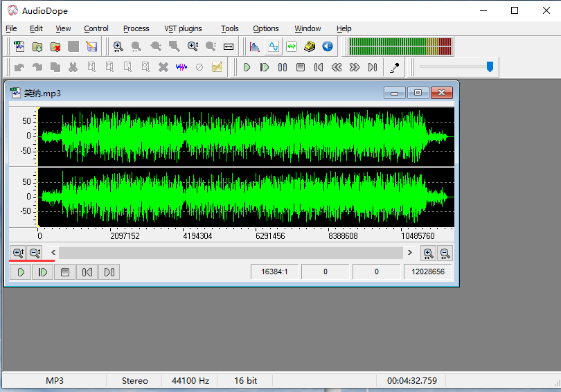Open the VST plugins menu
Image resolution: width=561 pixels, height=392 pixels.
click(x=183, y=28)
